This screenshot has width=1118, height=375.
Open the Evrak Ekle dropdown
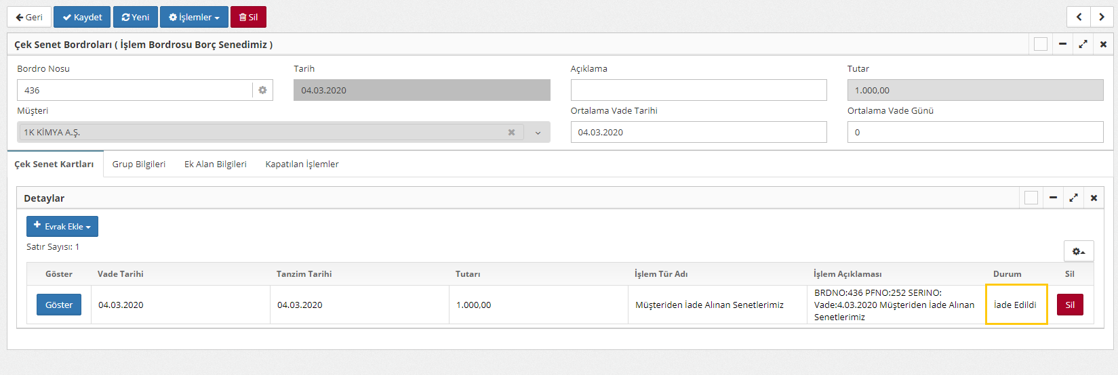tap(62, 227)
